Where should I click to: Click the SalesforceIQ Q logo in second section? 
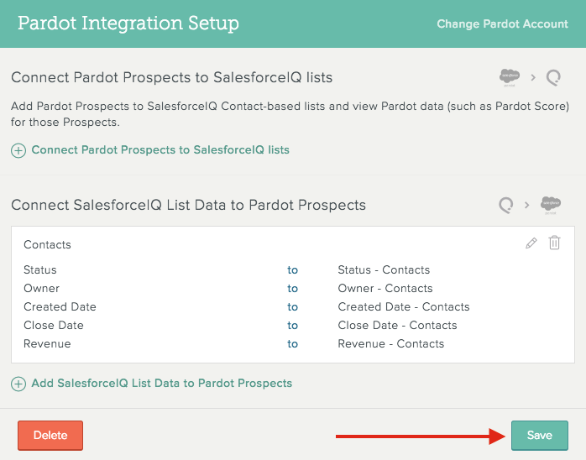point(506,205)
